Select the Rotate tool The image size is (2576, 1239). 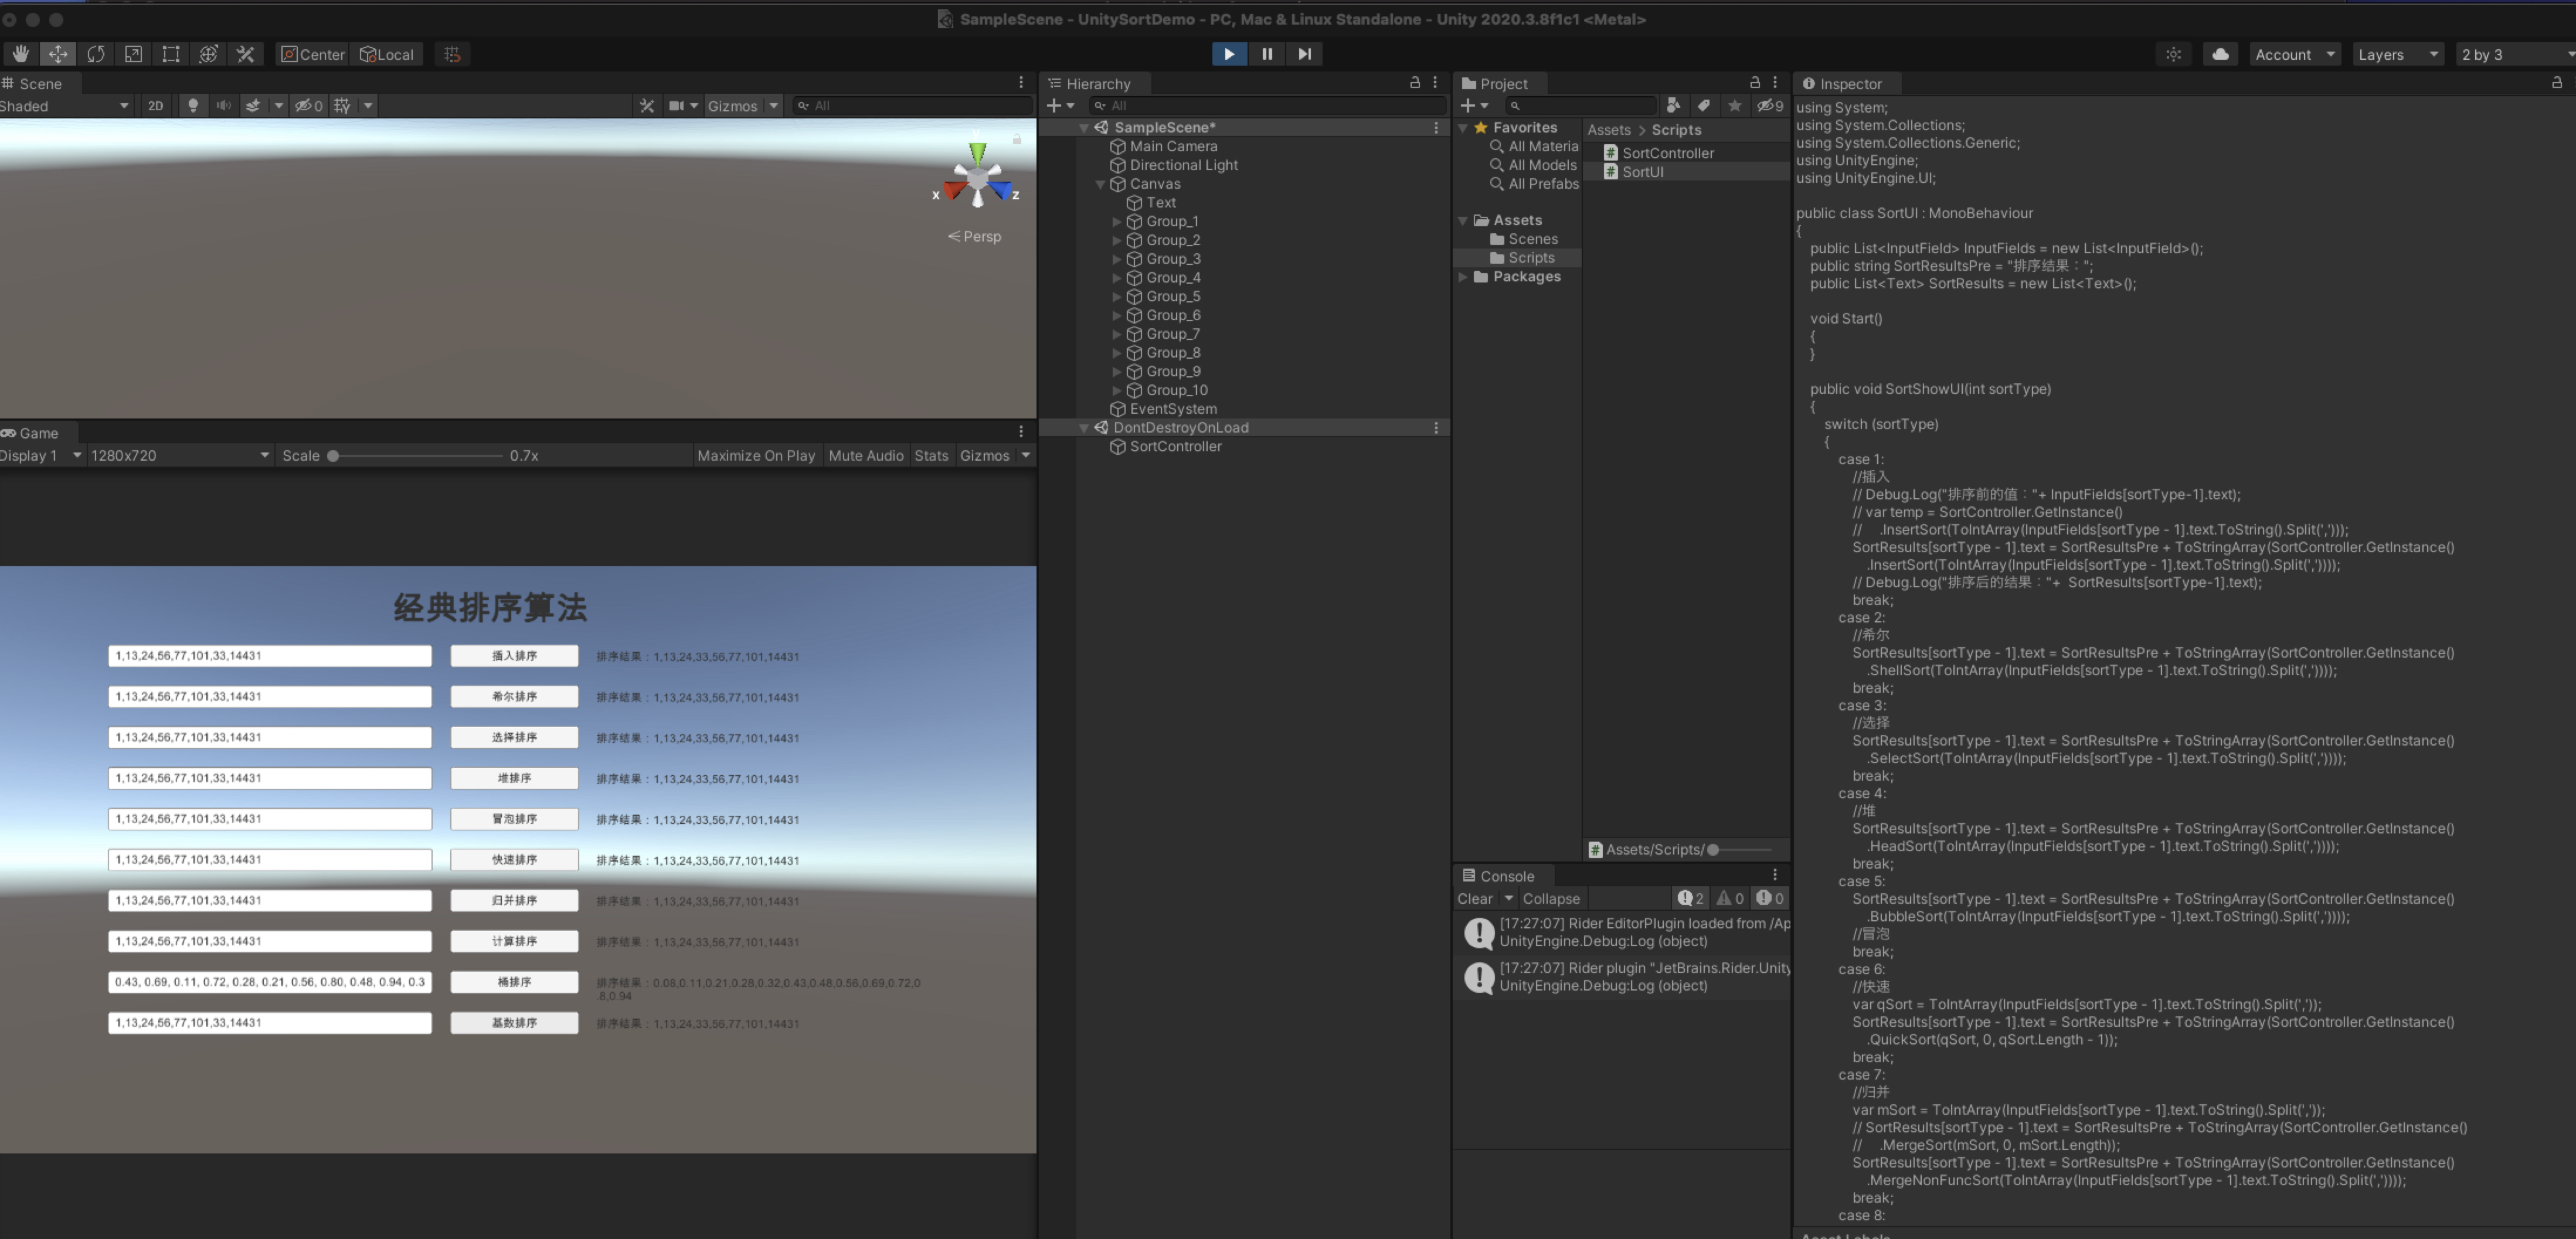(x=96, y=54)
